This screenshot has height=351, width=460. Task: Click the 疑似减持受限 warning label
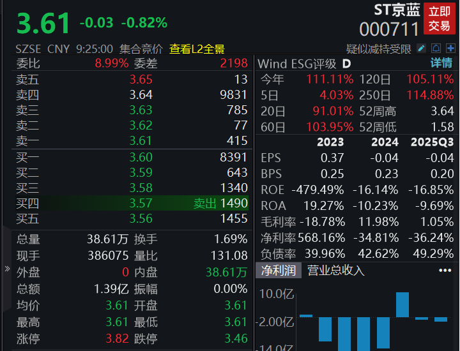pos(378,49)
